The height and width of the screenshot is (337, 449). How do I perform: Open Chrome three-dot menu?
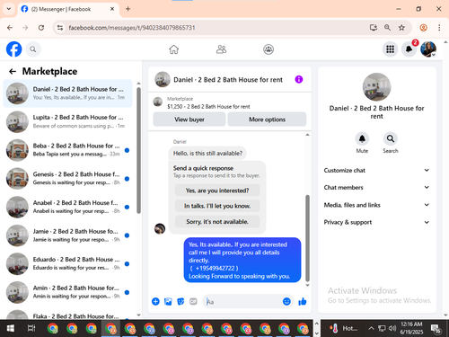click(439, 28)
